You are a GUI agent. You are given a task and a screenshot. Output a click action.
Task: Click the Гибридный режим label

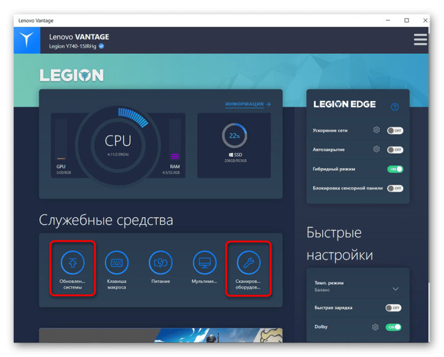click(x=334, y=169)
